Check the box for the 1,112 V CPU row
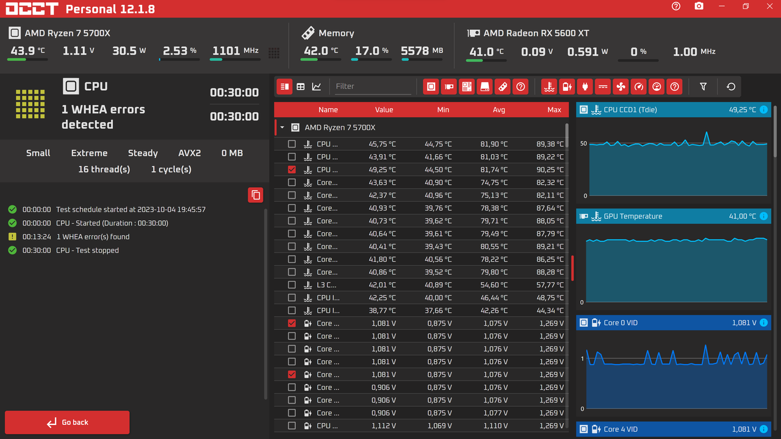The width and height of the screenshot is (781, 439). (292, 426)
